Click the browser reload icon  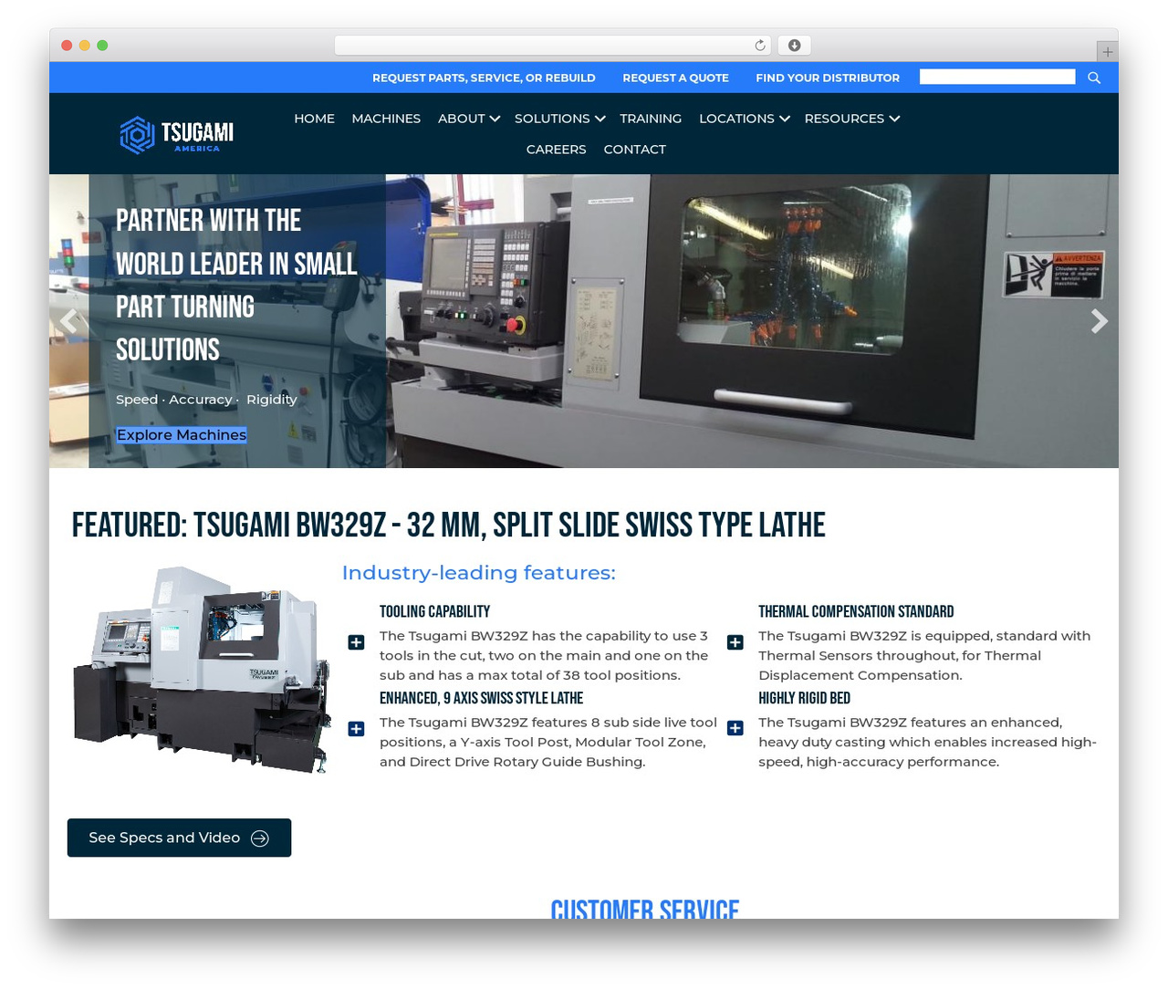click(x=760, y=46)
